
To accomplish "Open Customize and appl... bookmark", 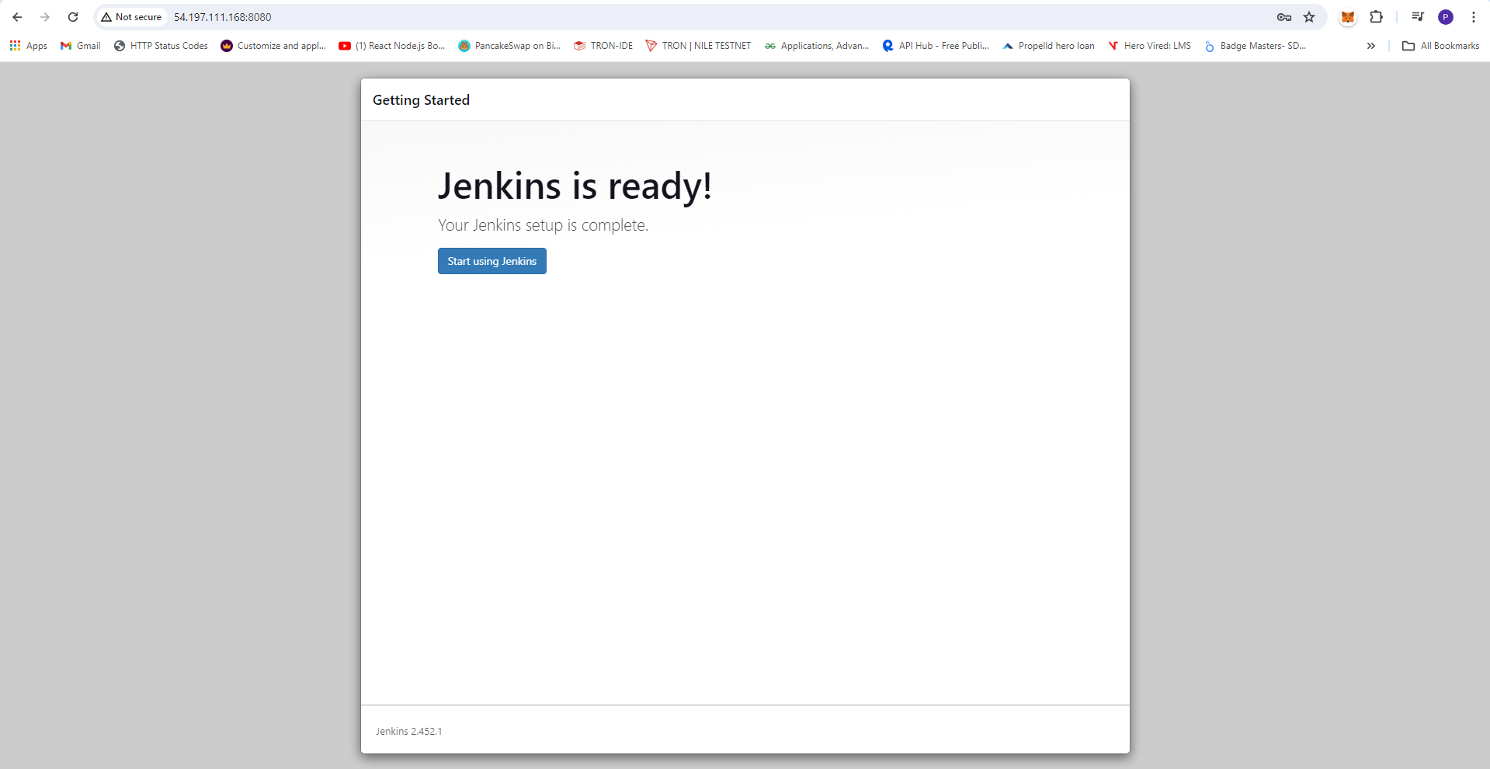I will point(273,46).
